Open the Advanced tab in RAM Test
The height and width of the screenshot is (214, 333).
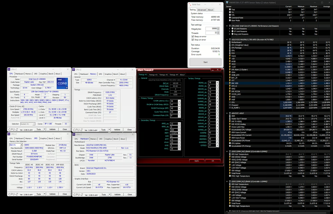202,10
